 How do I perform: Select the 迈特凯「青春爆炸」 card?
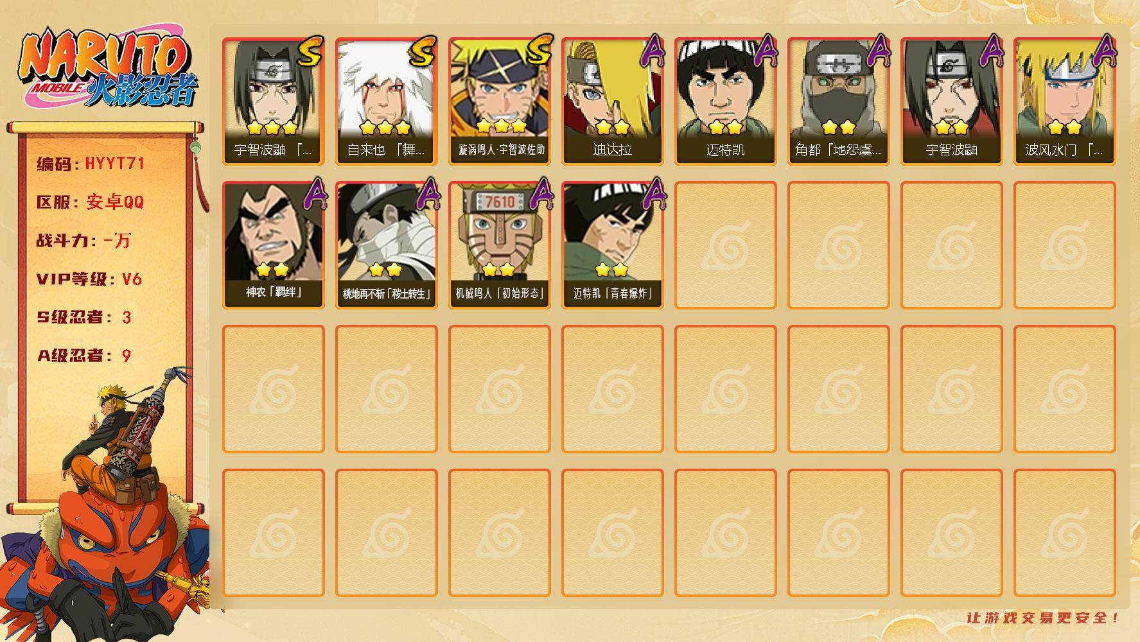(x=612, y=245)
